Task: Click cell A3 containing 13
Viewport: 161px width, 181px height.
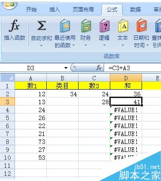Action: [30, 102]
